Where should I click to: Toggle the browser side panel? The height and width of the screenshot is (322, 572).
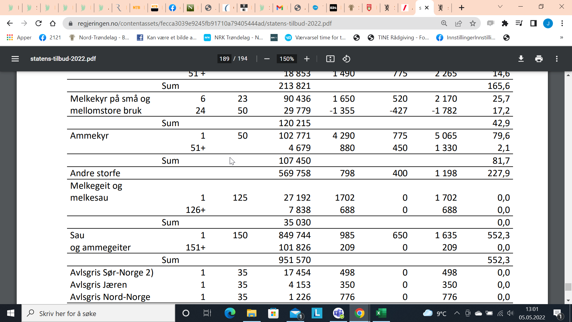click(533, 23)
